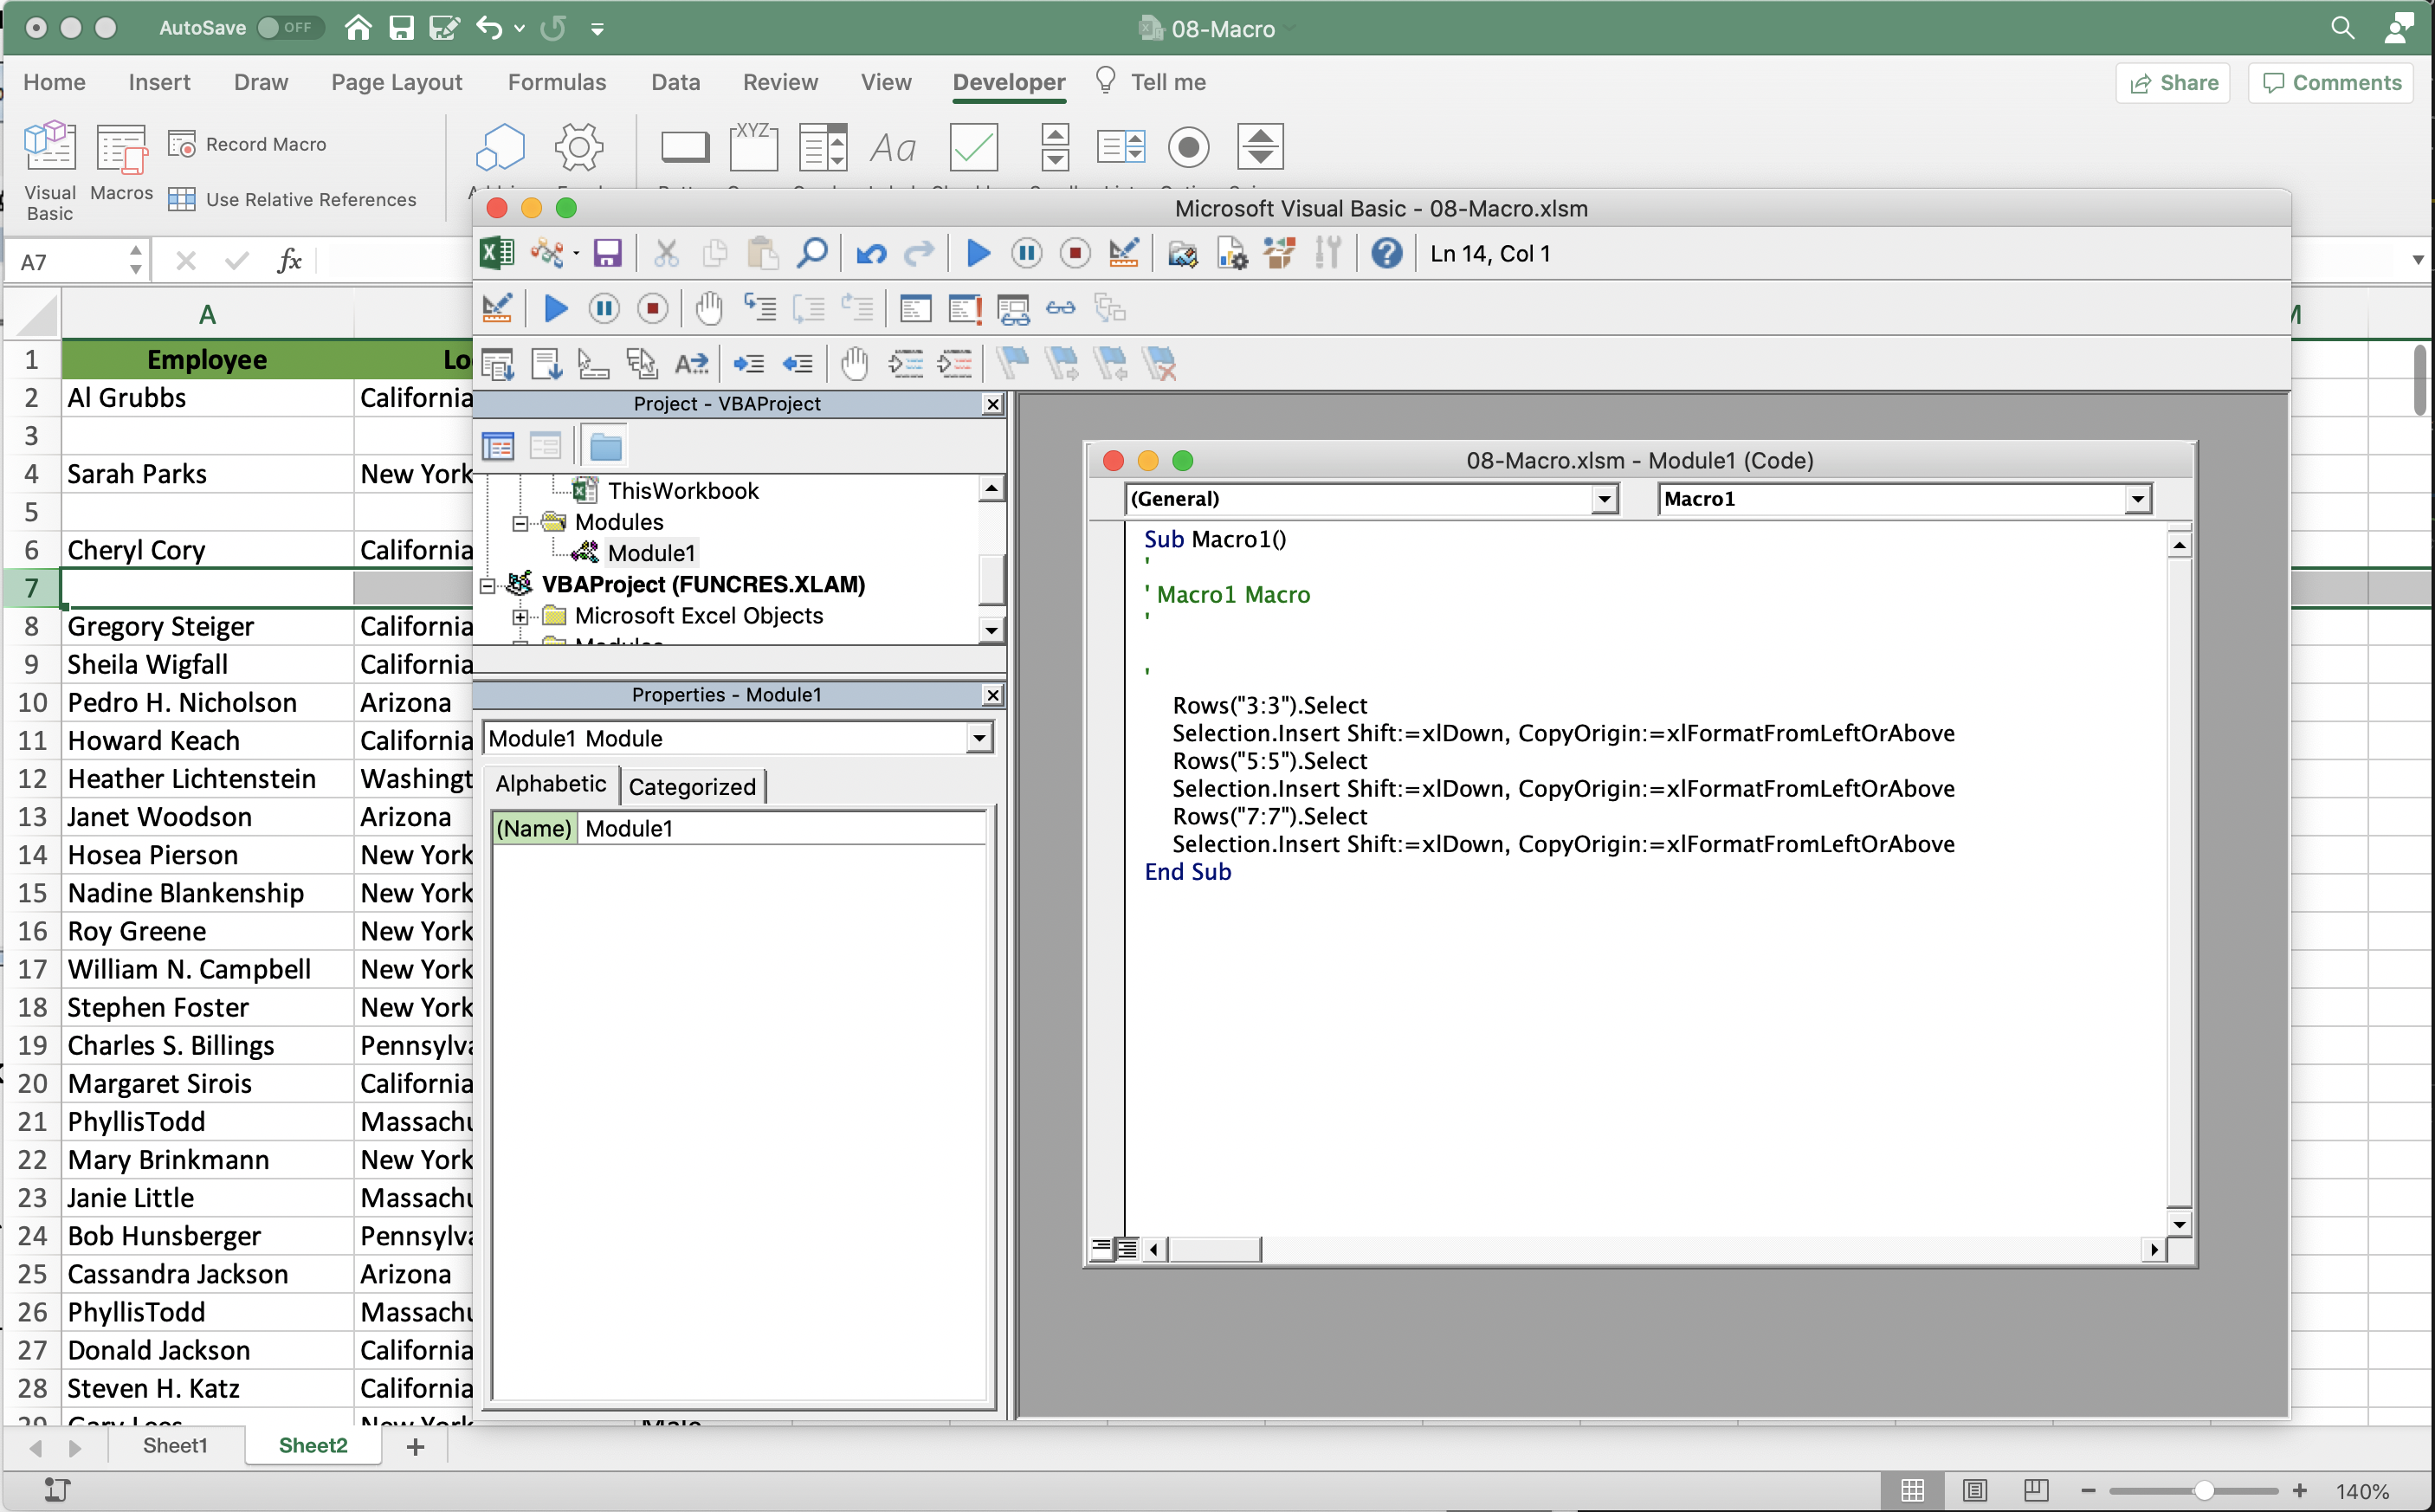Click the Complete Word icon
This screenshot has width=2435, height=1512.
pyautogui.click(x=692, y=364)
